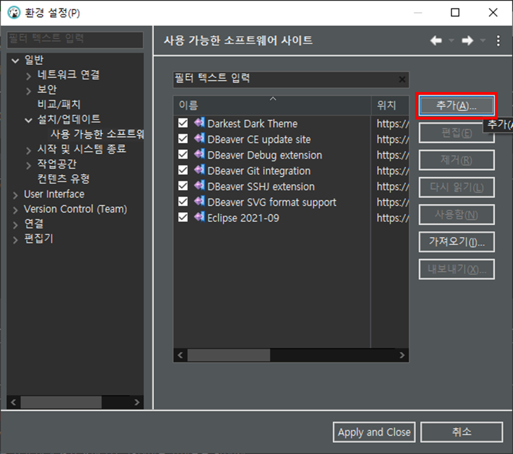Image resolution: width=513 pixels, height=454 pixels.
Task: Uncheck Darkest Dark Theme checkbox
Action: tap(183, 123)
